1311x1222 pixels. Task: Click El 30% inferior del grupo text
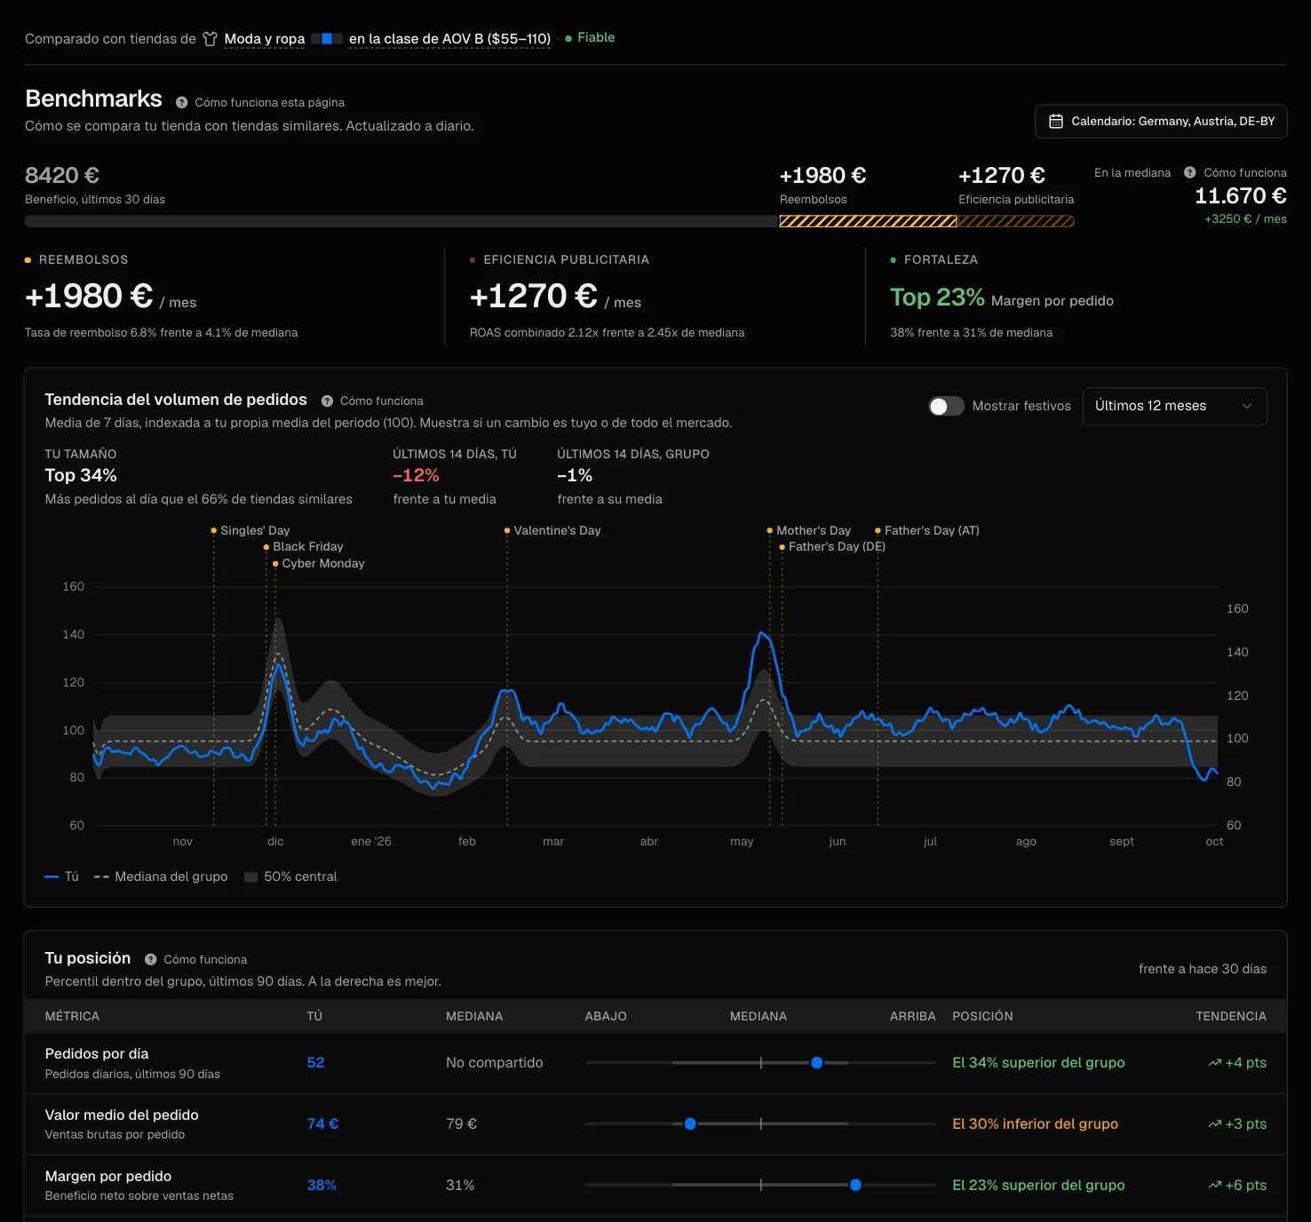pyautogui.click(x=1035, y=1124)
